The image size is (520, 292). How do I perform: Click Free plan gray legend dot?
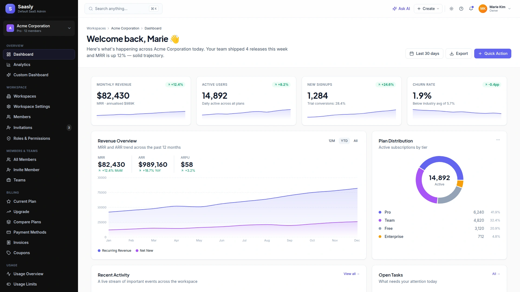coord(380,228)
